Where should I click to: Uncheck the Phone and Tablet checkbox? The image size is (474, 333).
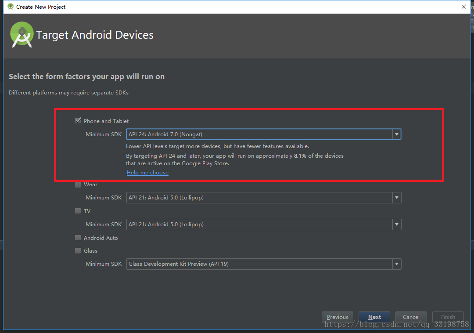click(78, 121)
